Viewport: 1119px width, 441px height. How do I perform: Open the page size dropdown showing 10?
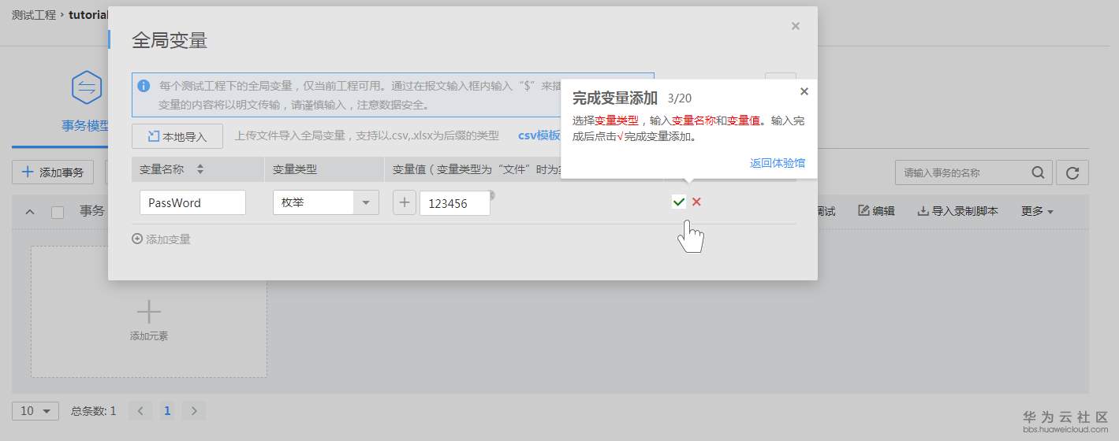coord(35,411)
